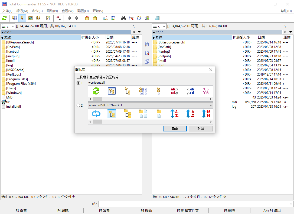Click the edit pencil icon between the panels
Screen dimensions: 294x214
147,53
